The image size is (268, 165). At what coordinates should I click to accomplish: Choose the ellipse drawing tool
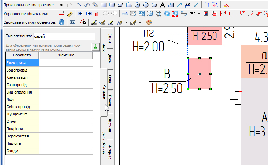154,5
